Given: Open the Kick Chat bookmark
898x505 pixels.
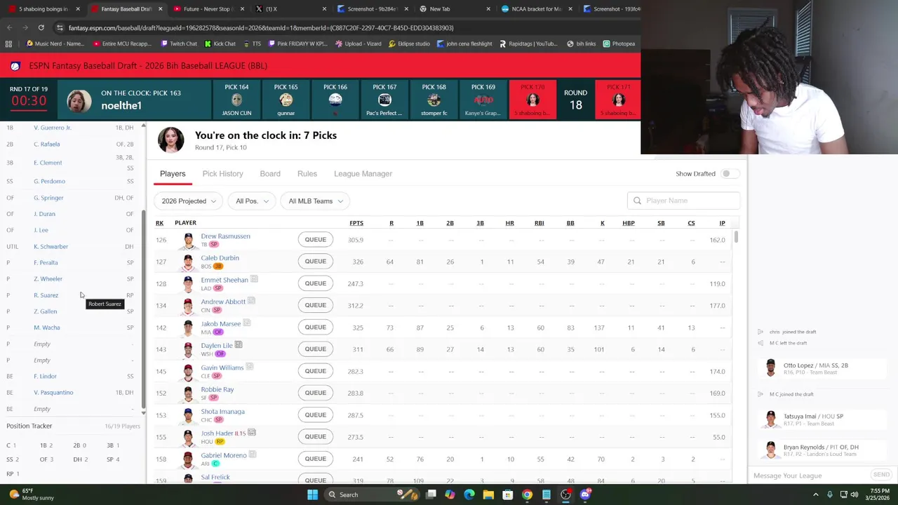Looking at the screenshot, I should point(220,43).
